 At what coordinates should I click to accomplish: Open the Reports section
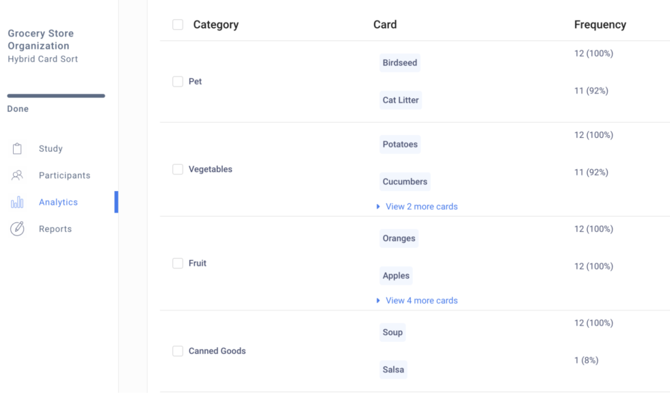[x=54, y=228]
